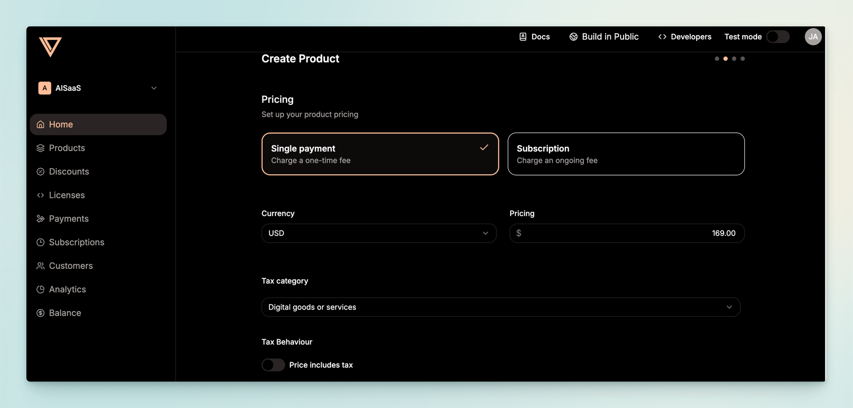Toggle Price includes tax switch
853x408 pixels.
(x=273, y=365)
